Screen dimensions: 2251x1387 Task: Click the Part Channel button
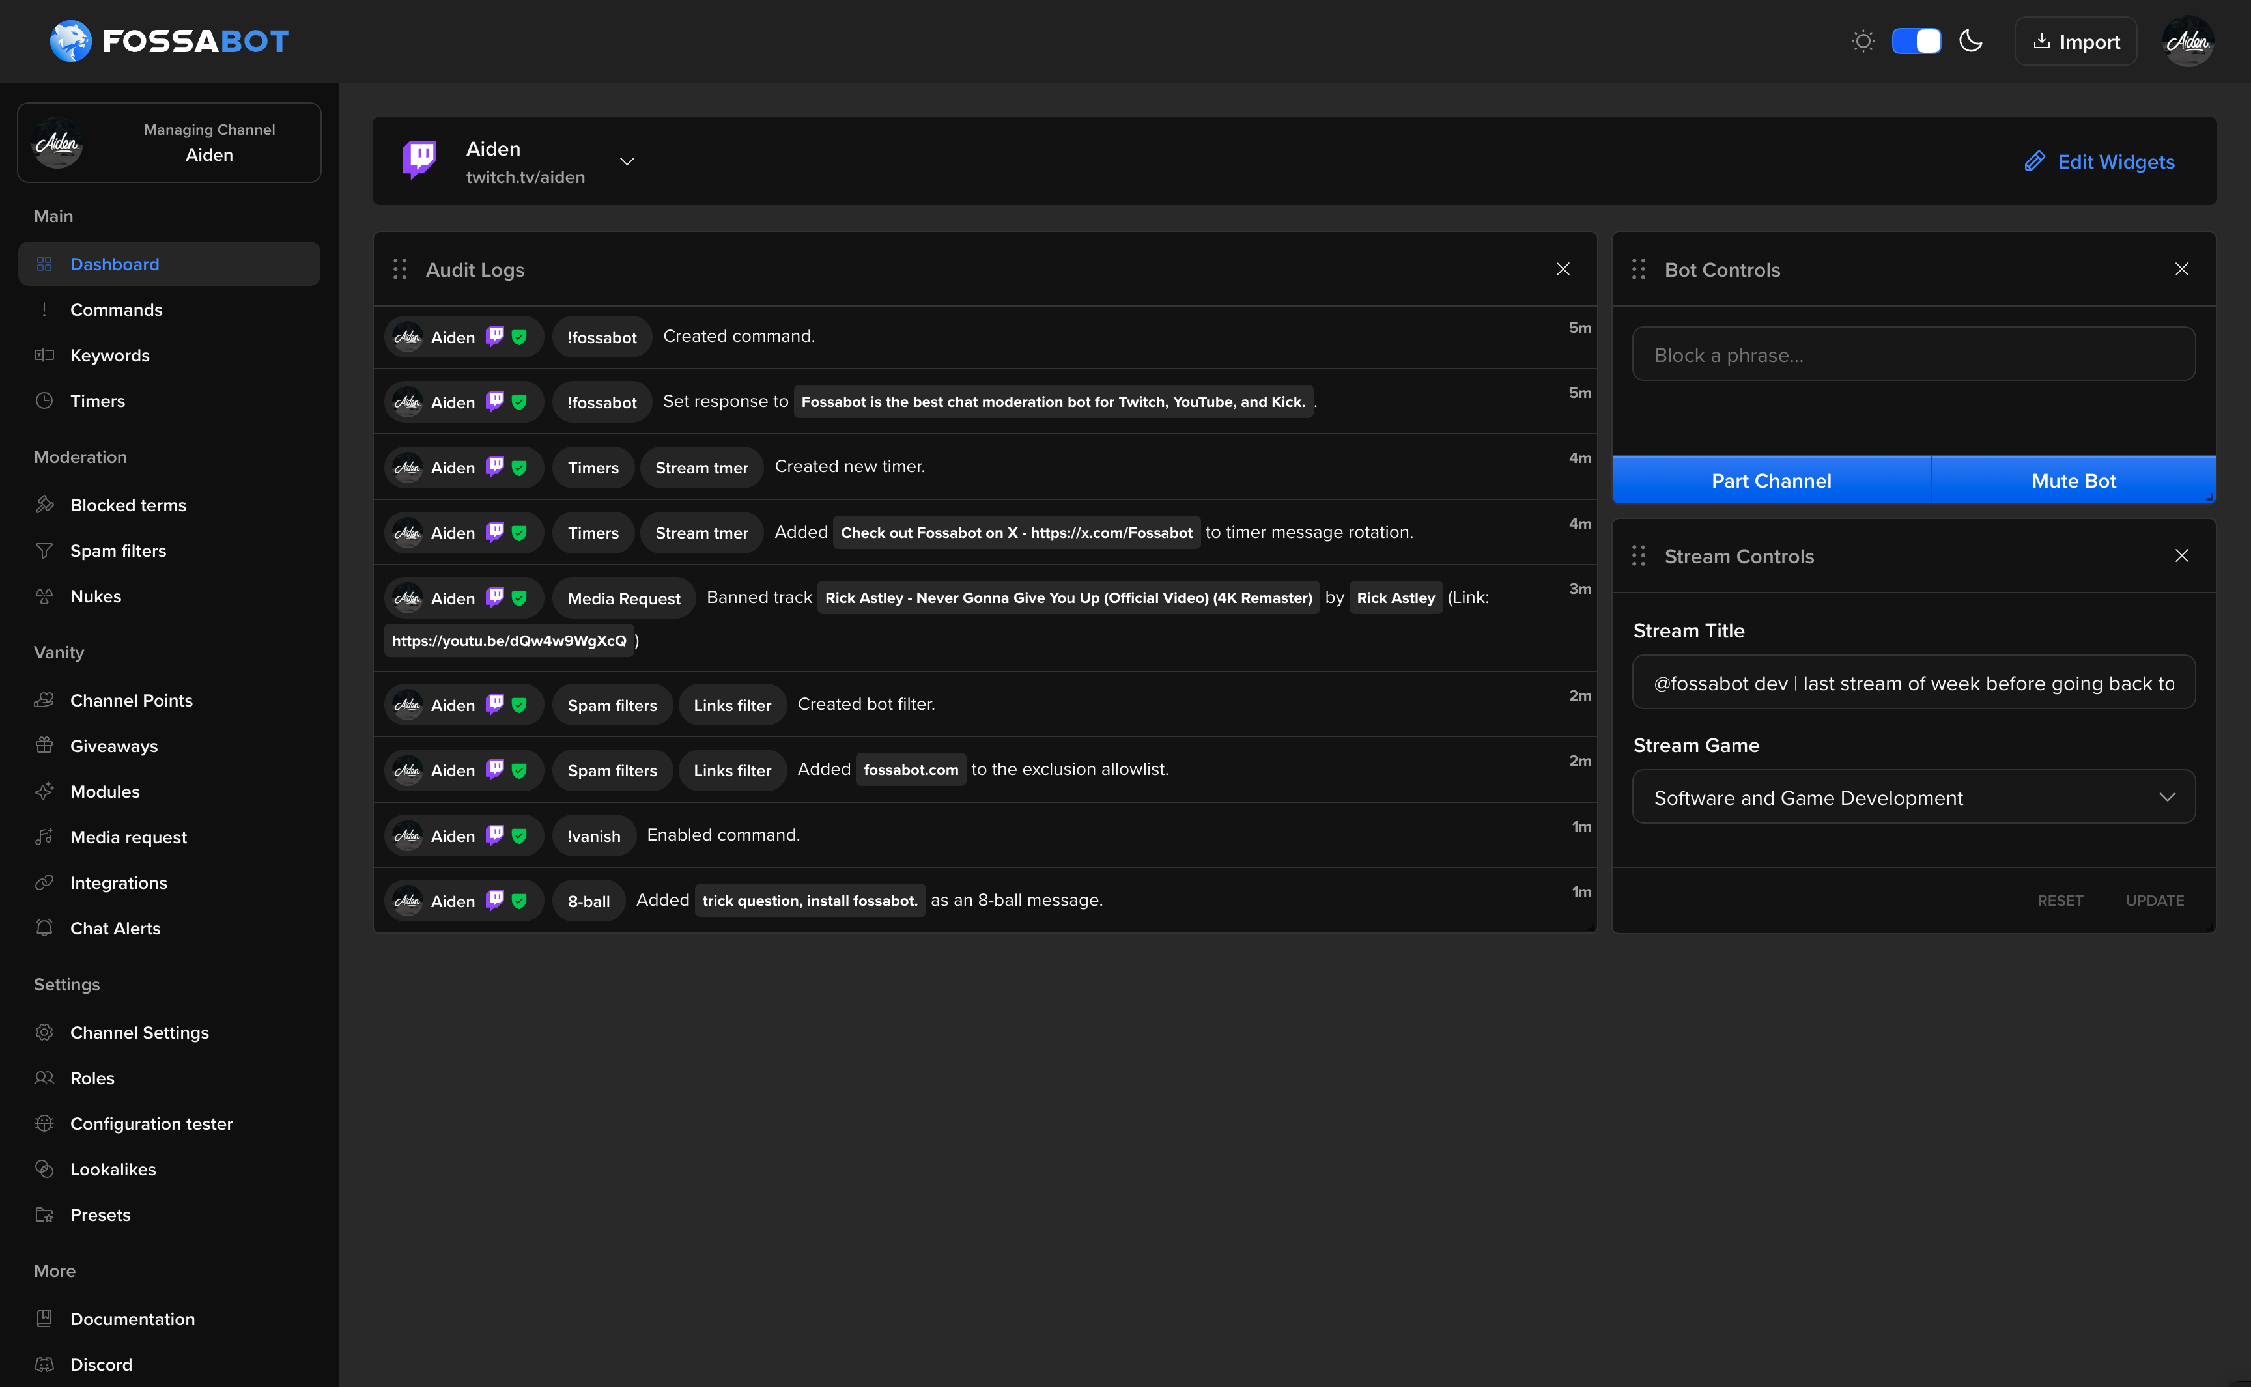coord(1771,481)
